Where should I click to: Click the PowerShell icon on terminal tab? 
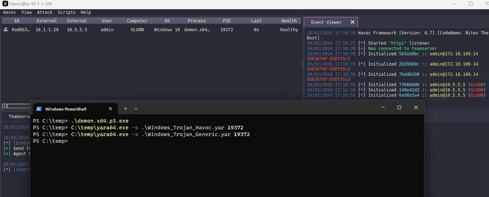pyautogui.click(x=39, y=109)
